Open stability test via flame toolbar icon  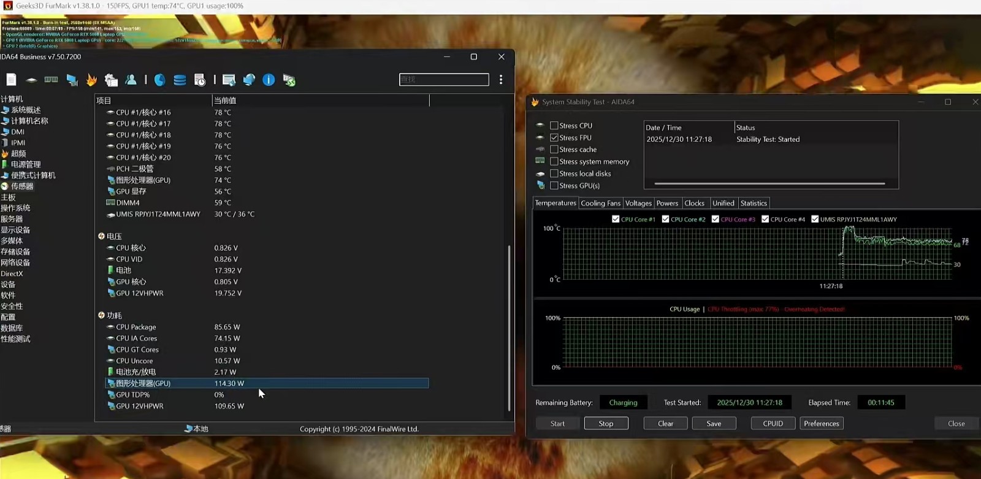pos(91,80)
